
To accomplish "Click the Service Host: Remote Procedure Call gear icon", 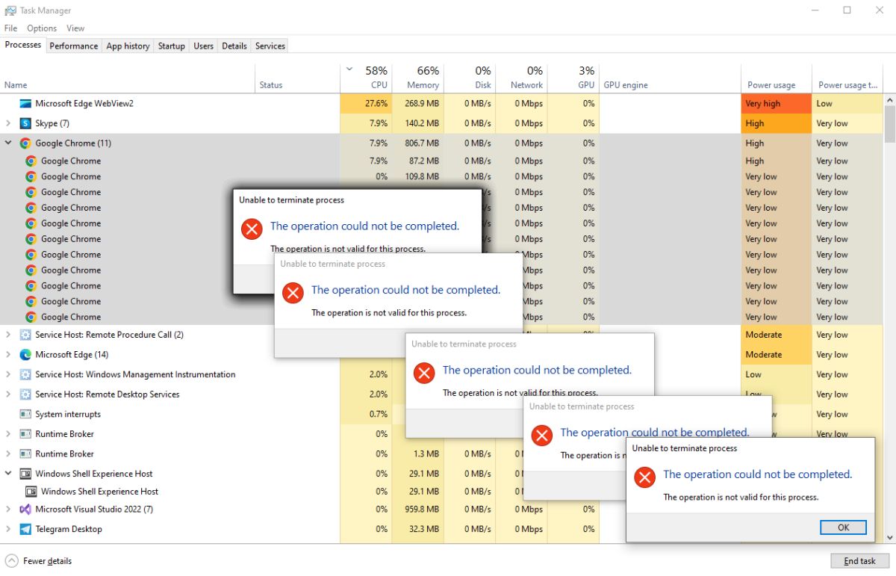I will (25, 335).
